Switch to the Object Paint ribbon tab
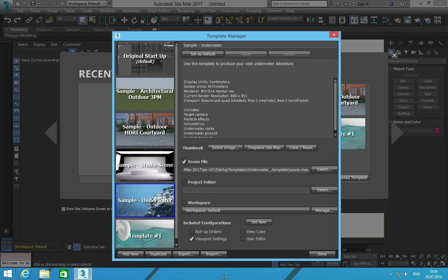Viewport: 448px width, 280px height. tap(104, 30)
